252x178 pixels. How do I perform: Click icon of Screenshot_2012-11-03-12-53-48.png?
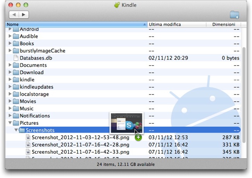[28, 138]
